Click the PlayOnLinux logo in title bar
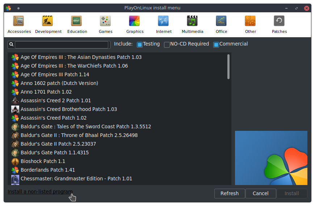This screenshot has width=315, height=206. tap(8, 8)
